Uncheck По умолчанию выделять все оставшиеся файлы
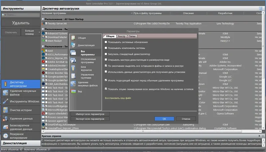The height and width of the screenshot is (152, 266). coord(106,66)
